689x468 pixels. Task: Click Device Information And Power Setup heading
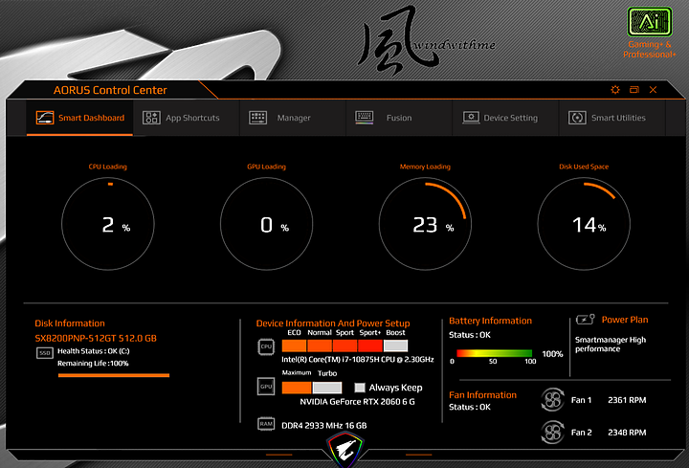333,323
